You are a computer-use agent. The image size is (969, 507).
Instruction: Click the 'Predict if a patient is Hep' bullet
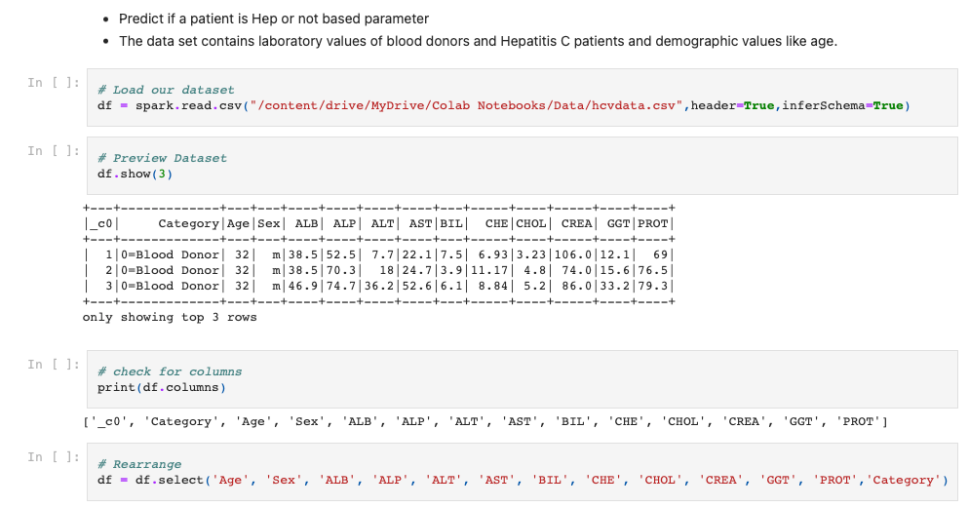tap(274, 19)
